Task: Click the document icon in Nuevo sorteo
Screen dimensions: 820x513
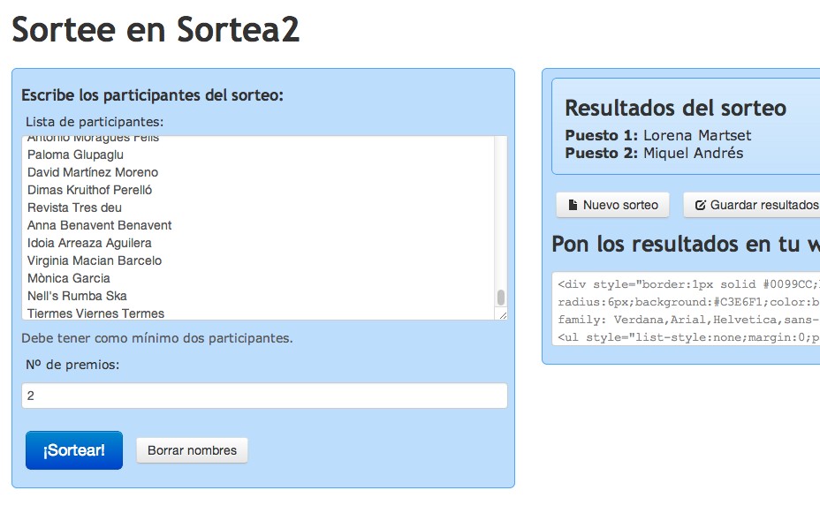Action: pos(573,205)
